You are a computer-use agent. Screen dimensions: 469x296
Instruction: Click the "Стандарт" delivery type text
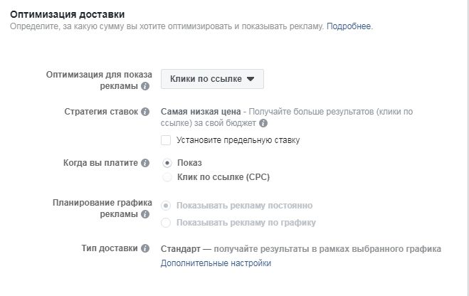point(180,248)
